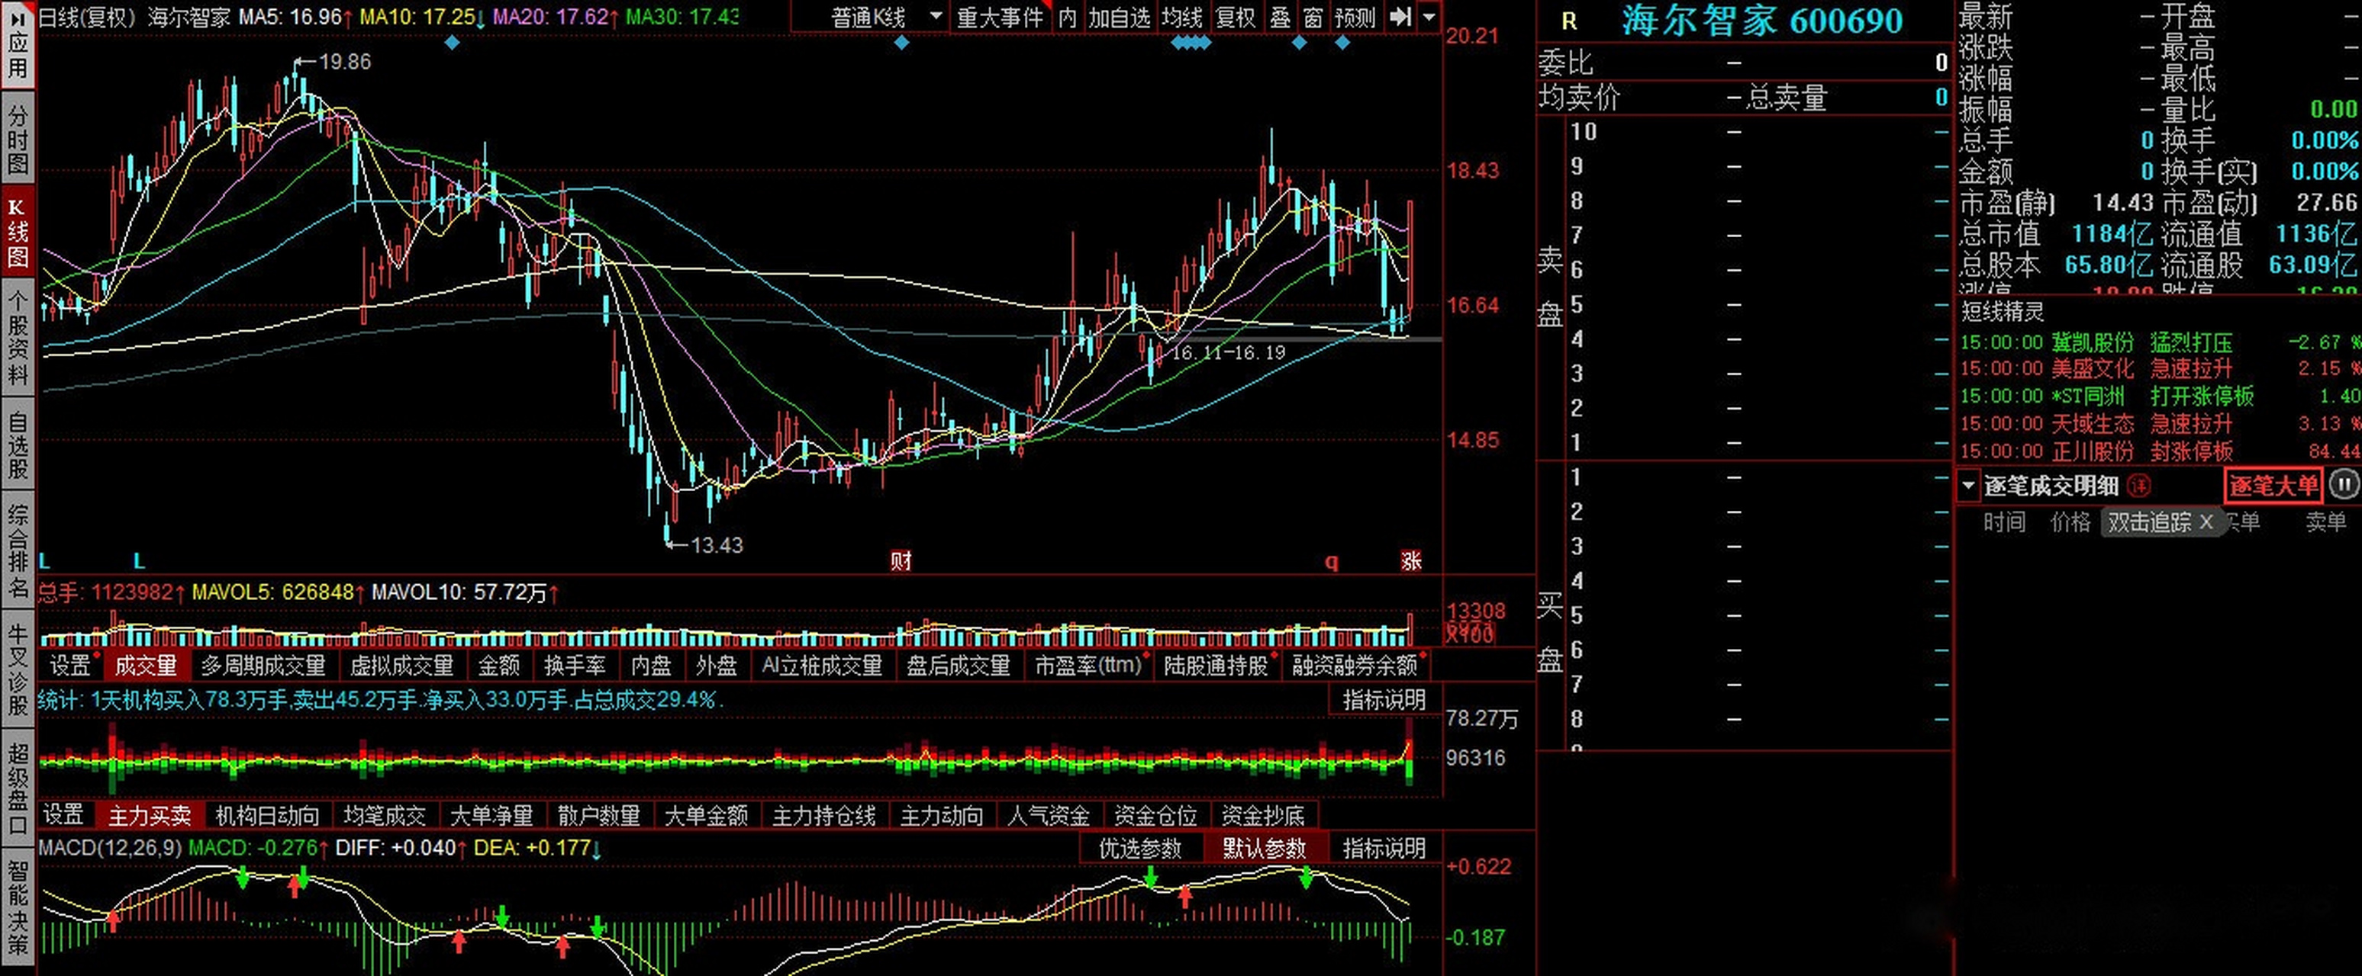
Task: Click the 预测 forecast button
Action: tap(1355, 18)
